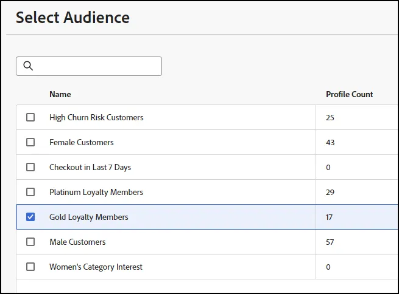Viewport: 399px width, 294px height.
Task: Click profile count 0 for Women's Category Interest
Action: (x=328, y=267)
